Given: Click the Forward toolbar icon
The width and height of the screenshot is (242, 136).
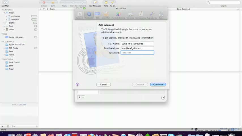Looking at the screenshot, I should coord(82,3).
